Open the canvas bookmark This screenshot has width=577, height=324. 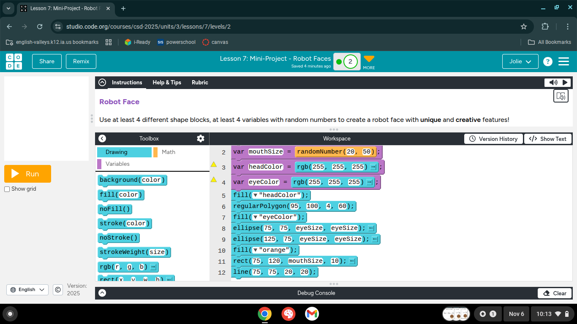(x=215, y=42)
